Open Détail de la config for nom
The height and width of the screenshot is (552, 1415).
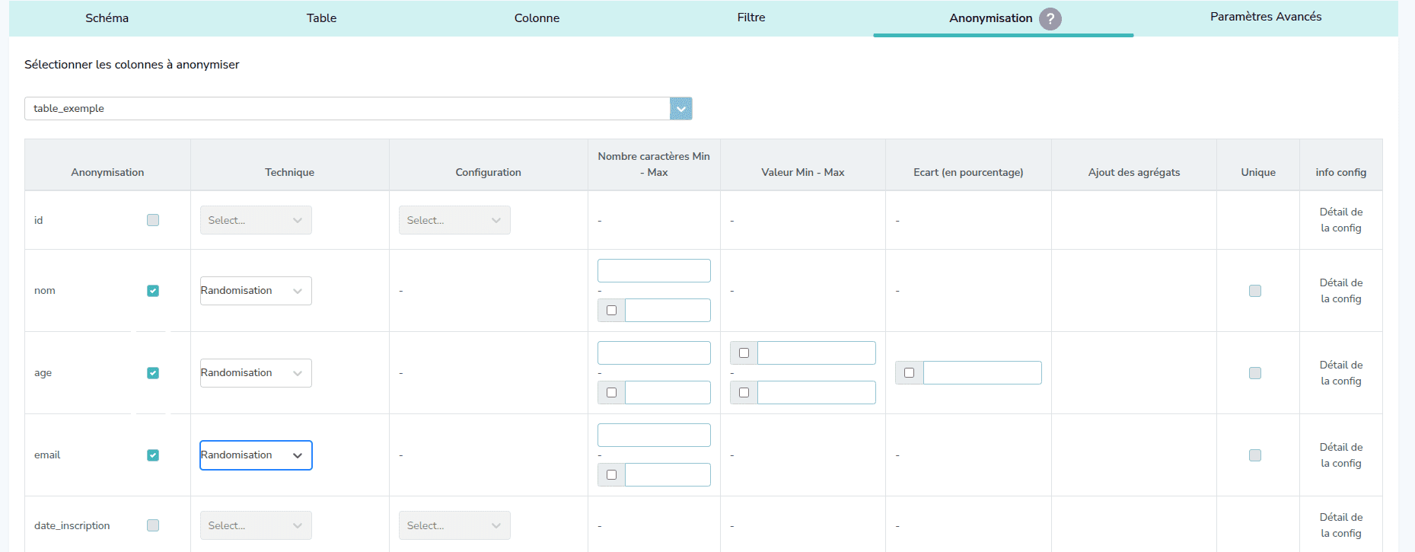coord(1340,291)
